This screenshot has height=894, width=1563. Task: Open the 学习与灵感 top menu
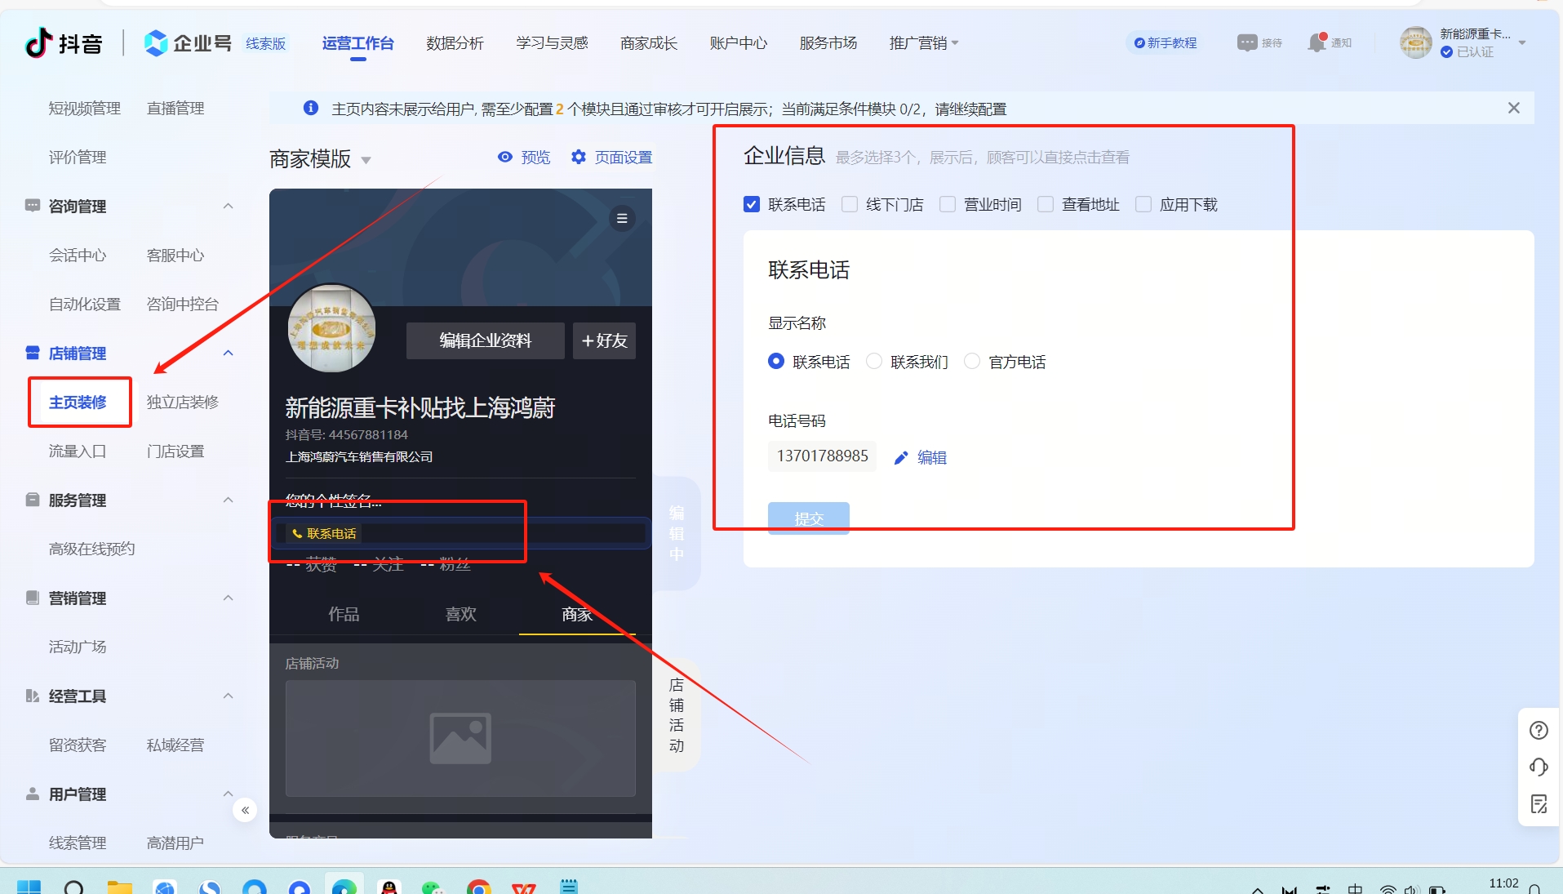[x=552, y=42]
